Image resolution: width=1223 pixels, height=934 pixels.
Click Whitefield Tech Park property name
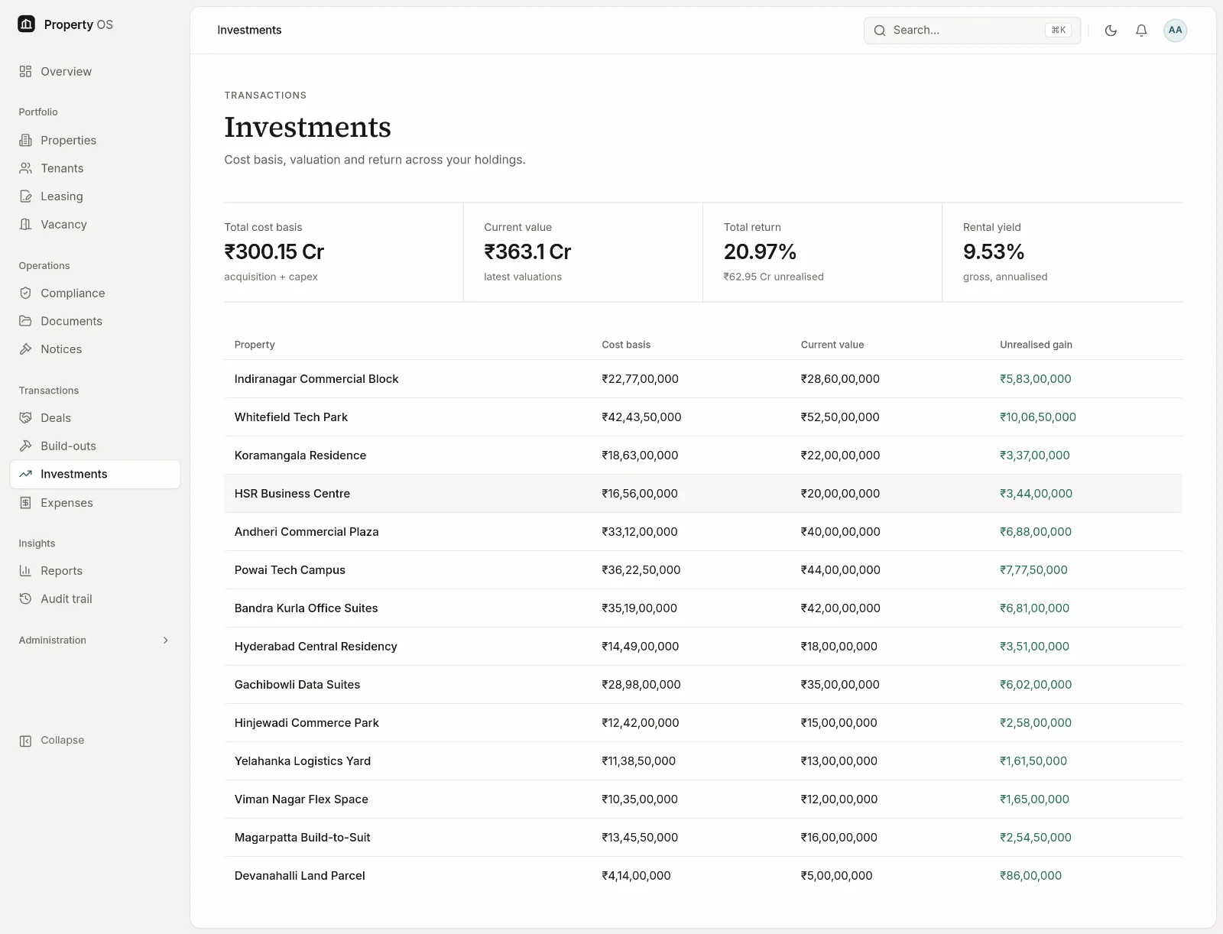point(291,417)
